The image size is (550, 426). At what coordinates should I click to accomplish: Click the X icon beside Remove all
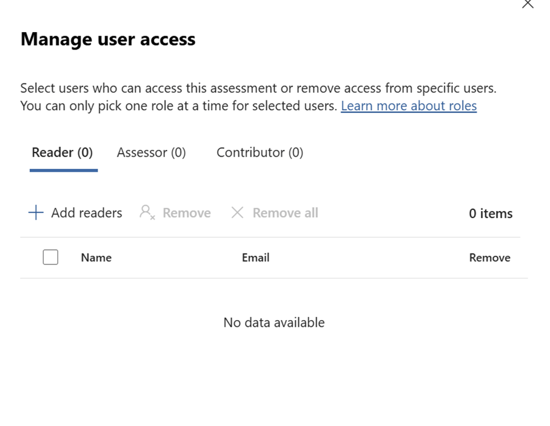(x=237, y=213)
